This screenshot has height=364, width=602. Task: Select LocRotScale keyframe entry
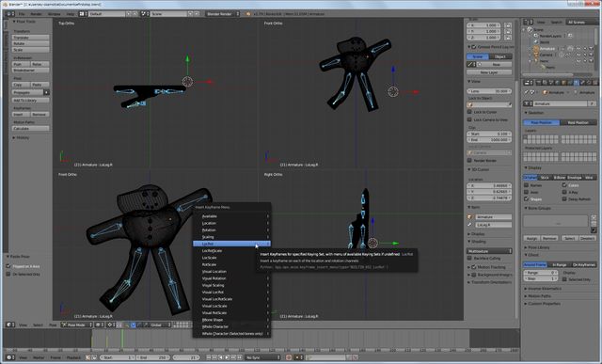pos(231,251)
